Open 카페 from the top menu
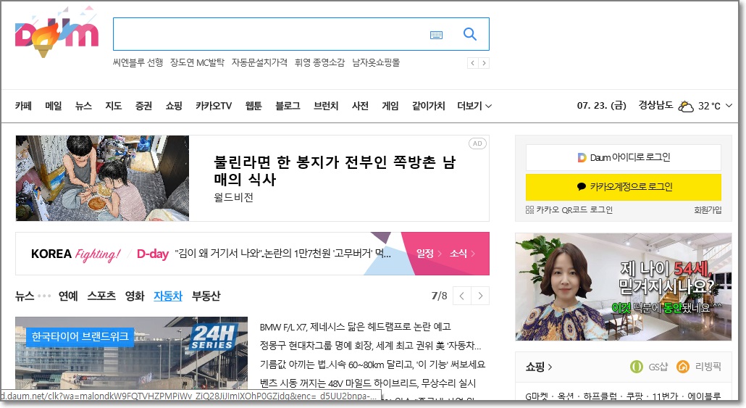Image resolution: width=746 pixels, height=408 pixels. coord(23,106)
